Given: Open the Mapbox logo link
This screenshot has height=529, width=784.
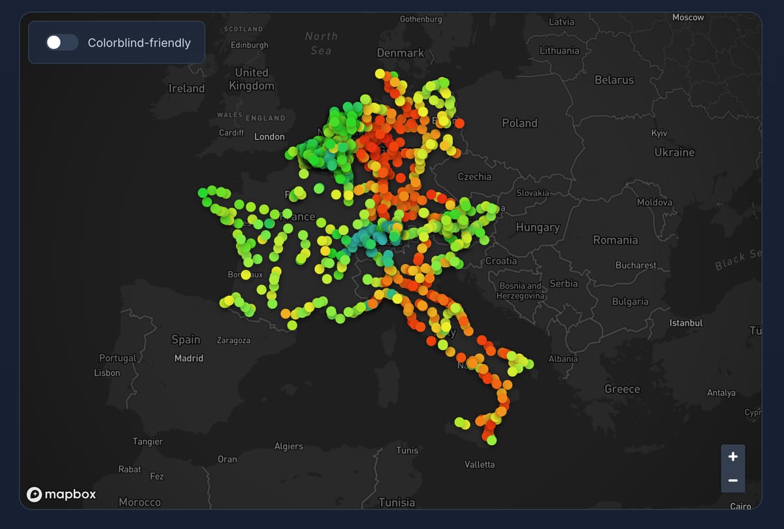Looking at the screenshot, I should [x=61, y=494].
